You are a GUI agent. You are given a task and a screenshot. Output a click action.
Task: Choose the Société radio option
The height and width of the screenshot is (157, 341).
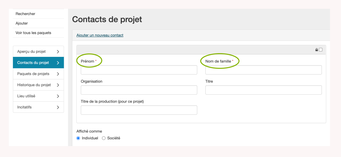(x=104, y=138)
